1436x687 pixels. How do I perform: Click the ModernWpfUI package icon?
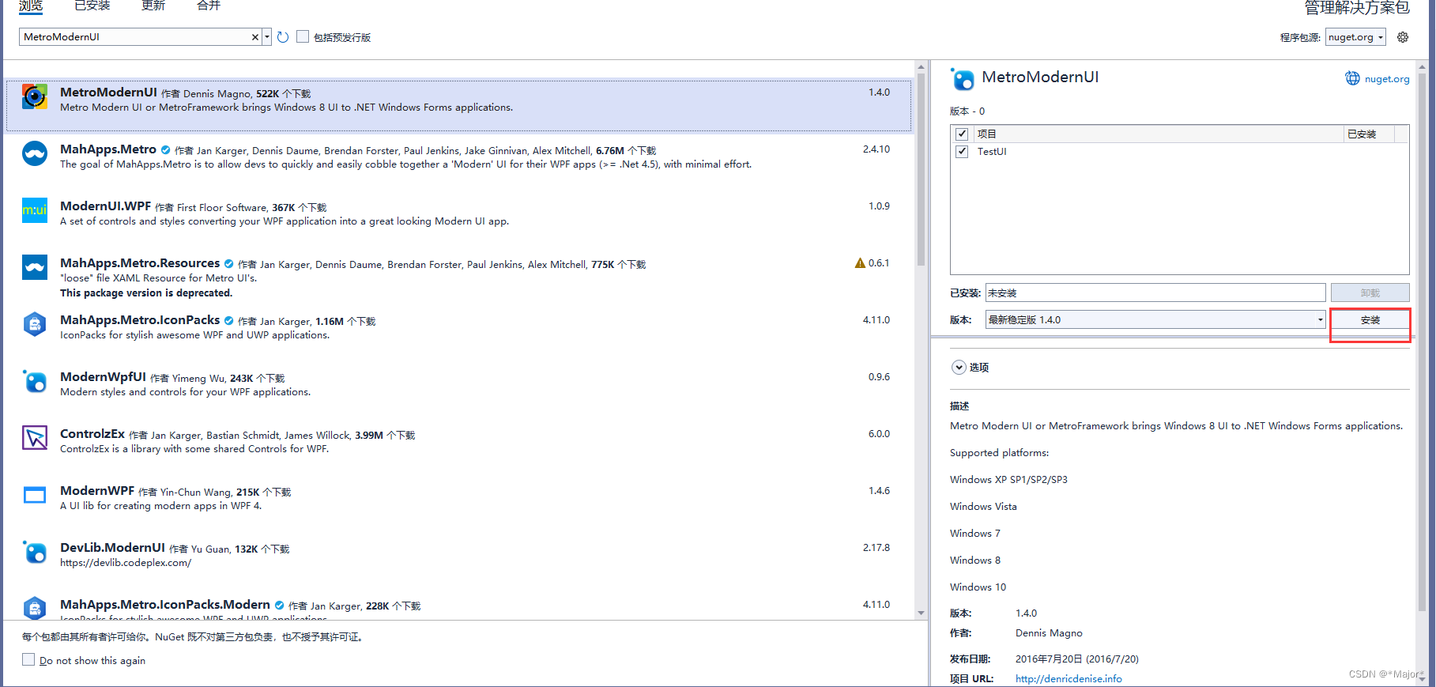tap(35, 381)
